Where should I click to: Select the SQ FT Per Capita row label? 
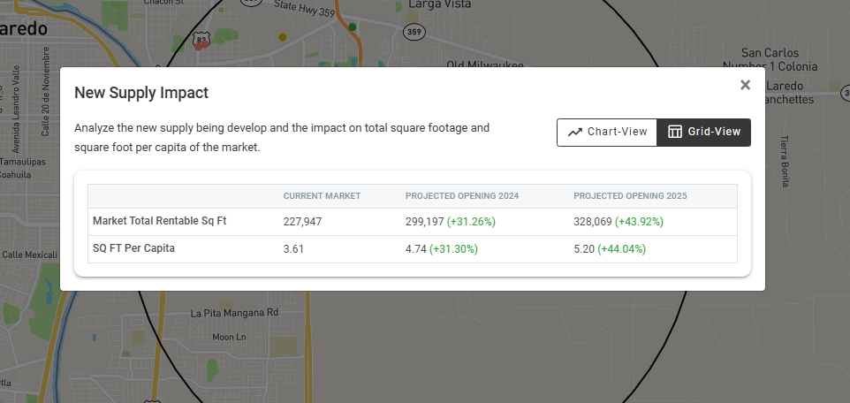[x=133, y=248]
